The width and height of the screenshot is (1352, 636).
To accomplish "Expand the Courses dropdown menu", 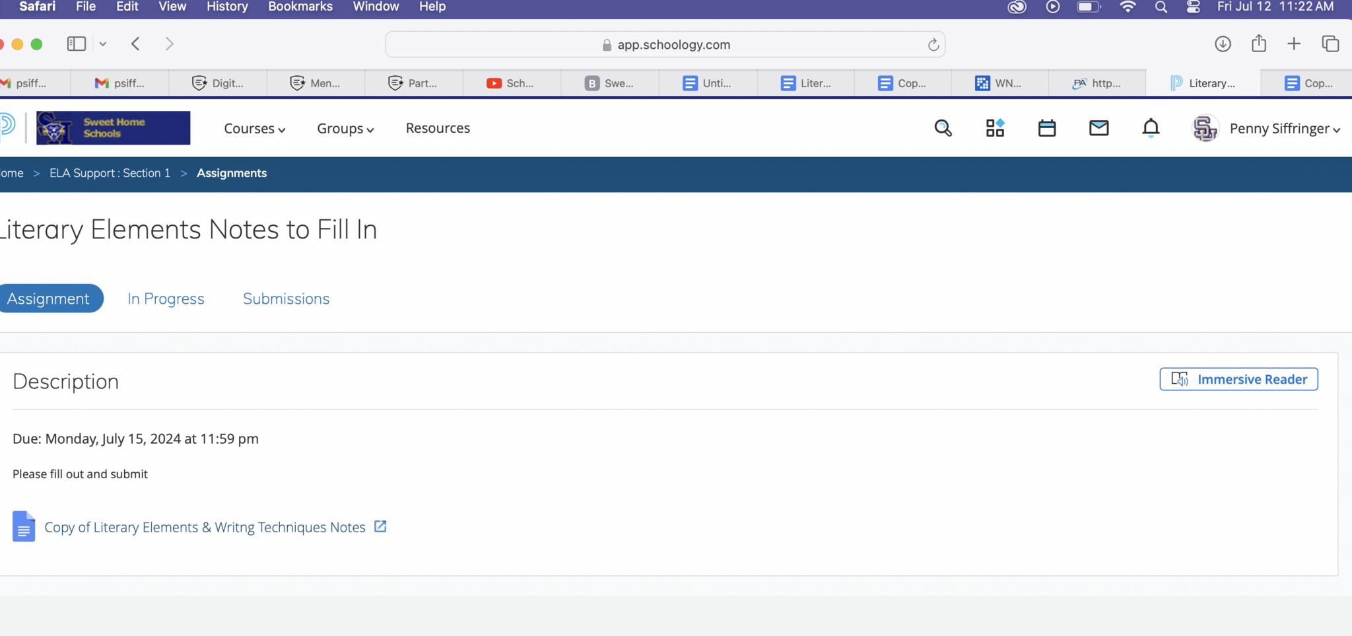I will (254, 129).
